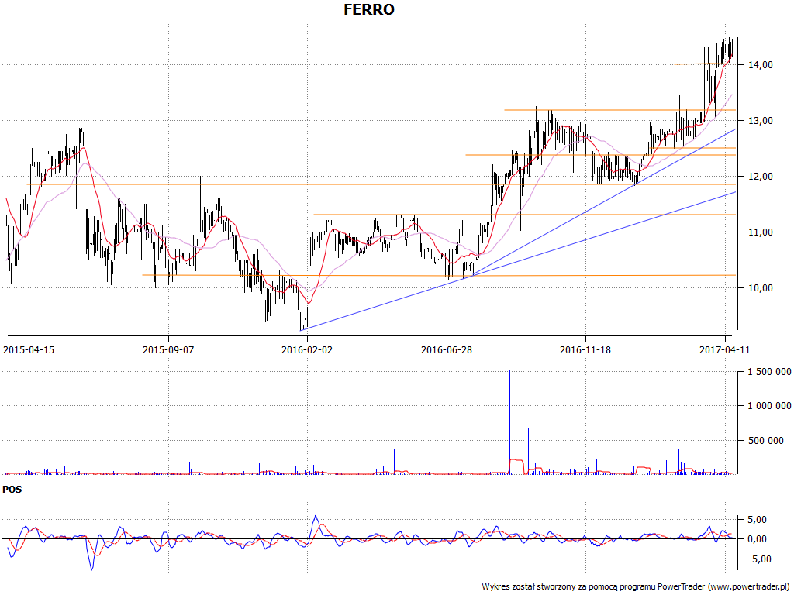Click the tallest volume spike bar
This screenshot has height=595, width=794.
[509, 422]
